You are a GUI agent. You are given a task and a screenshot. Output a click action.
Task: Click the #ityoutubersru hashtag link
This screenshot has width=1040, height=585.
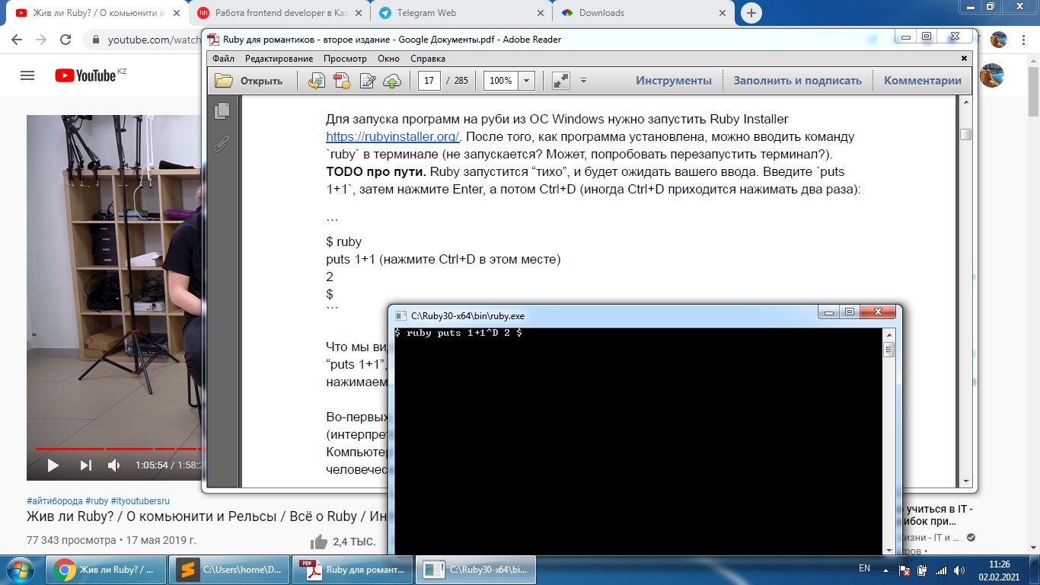pos(140,501)
